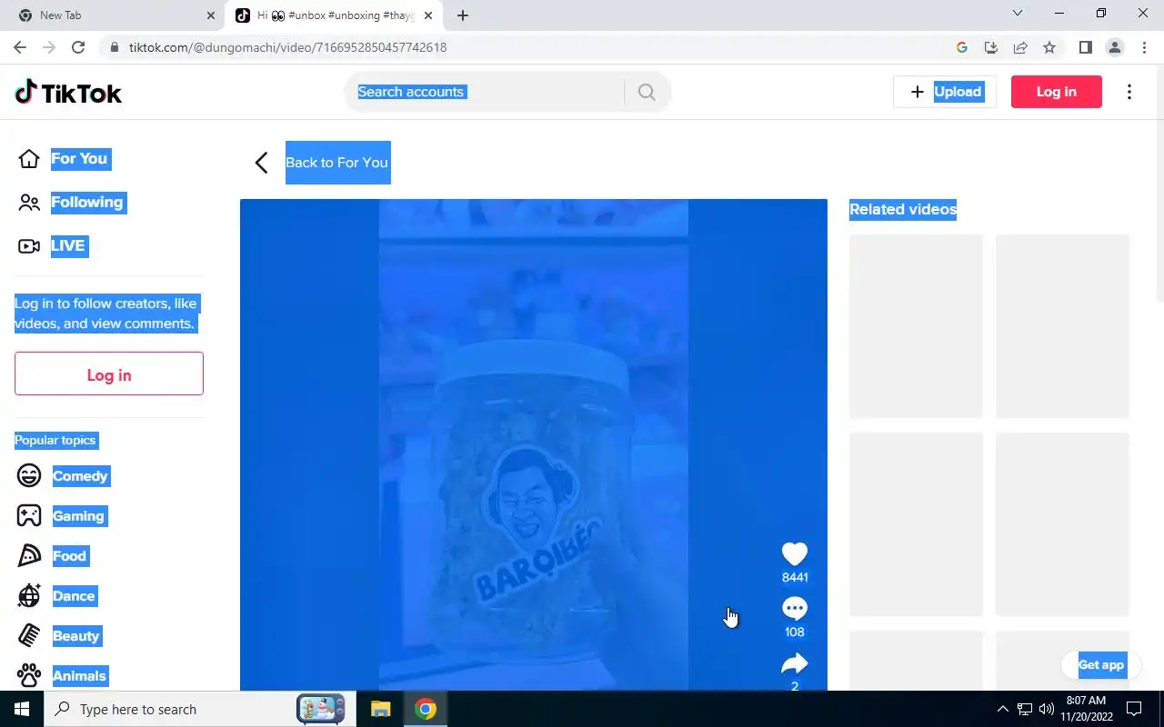Close the TikTok tab
Screen dimensions: 1164x727
[x=427, y=15]
